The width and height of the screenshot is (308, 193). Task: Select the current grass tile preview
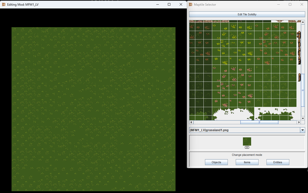click(x=247, y=141)
